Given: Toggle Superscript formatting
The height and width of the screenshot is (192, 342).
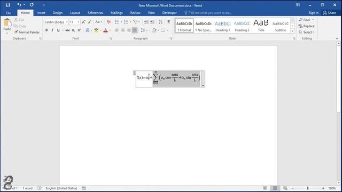Looking at the screenshot, I should coord(80,30).
